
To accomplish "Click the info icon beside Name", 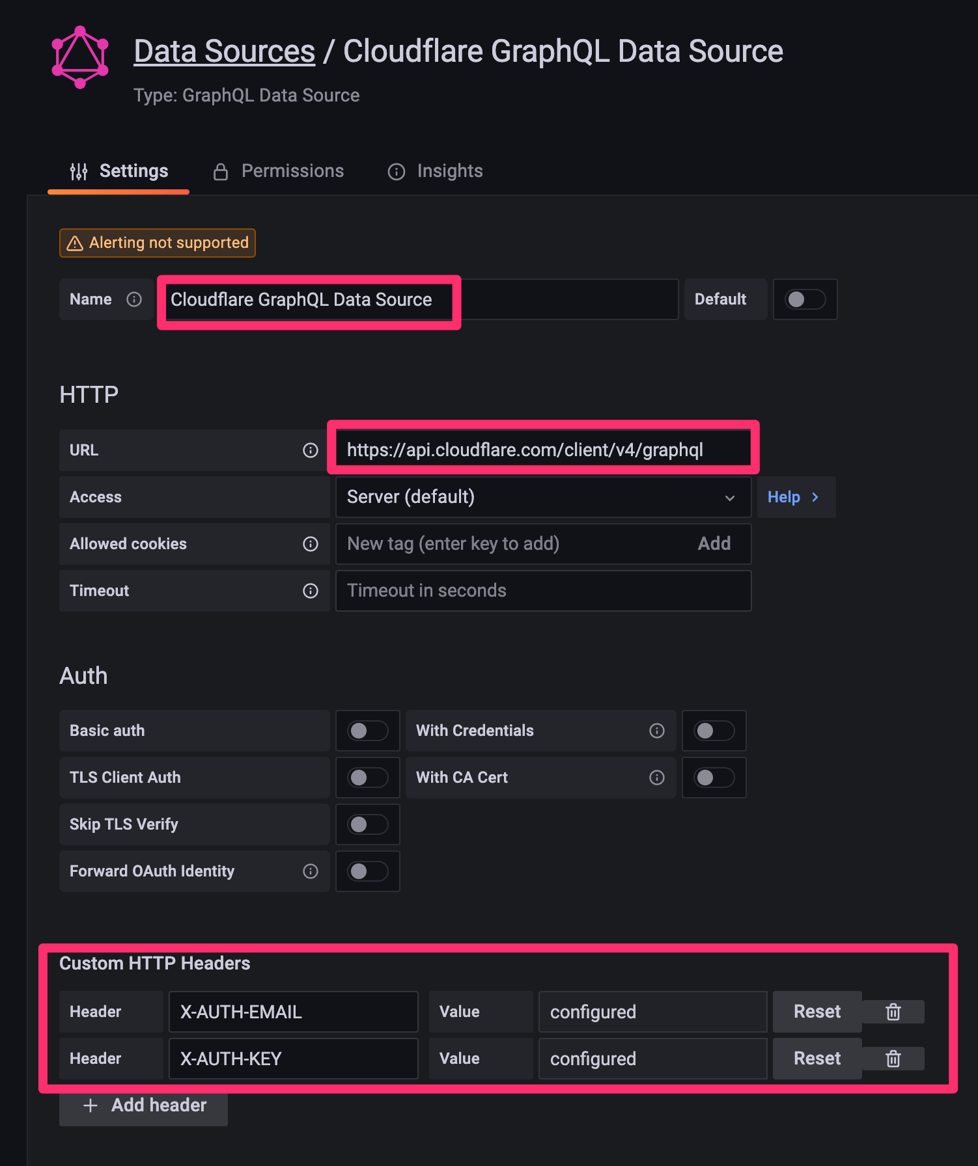I will tap(134, 299).
